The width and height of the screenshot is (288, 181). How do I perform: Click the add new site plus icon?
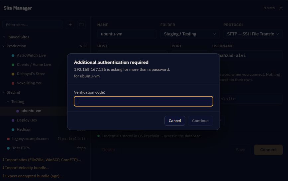[70, 25]
